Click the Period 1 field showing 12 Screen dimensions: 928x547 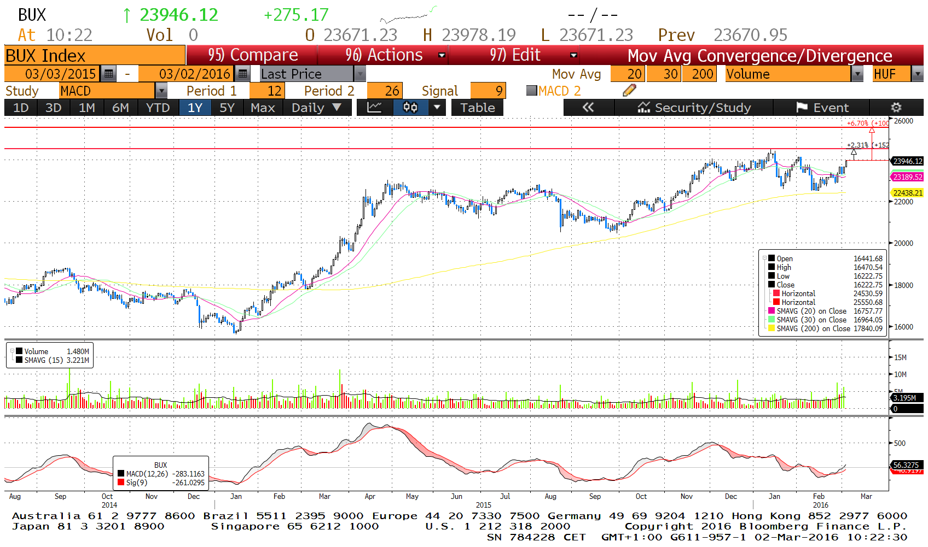[266, 91]
